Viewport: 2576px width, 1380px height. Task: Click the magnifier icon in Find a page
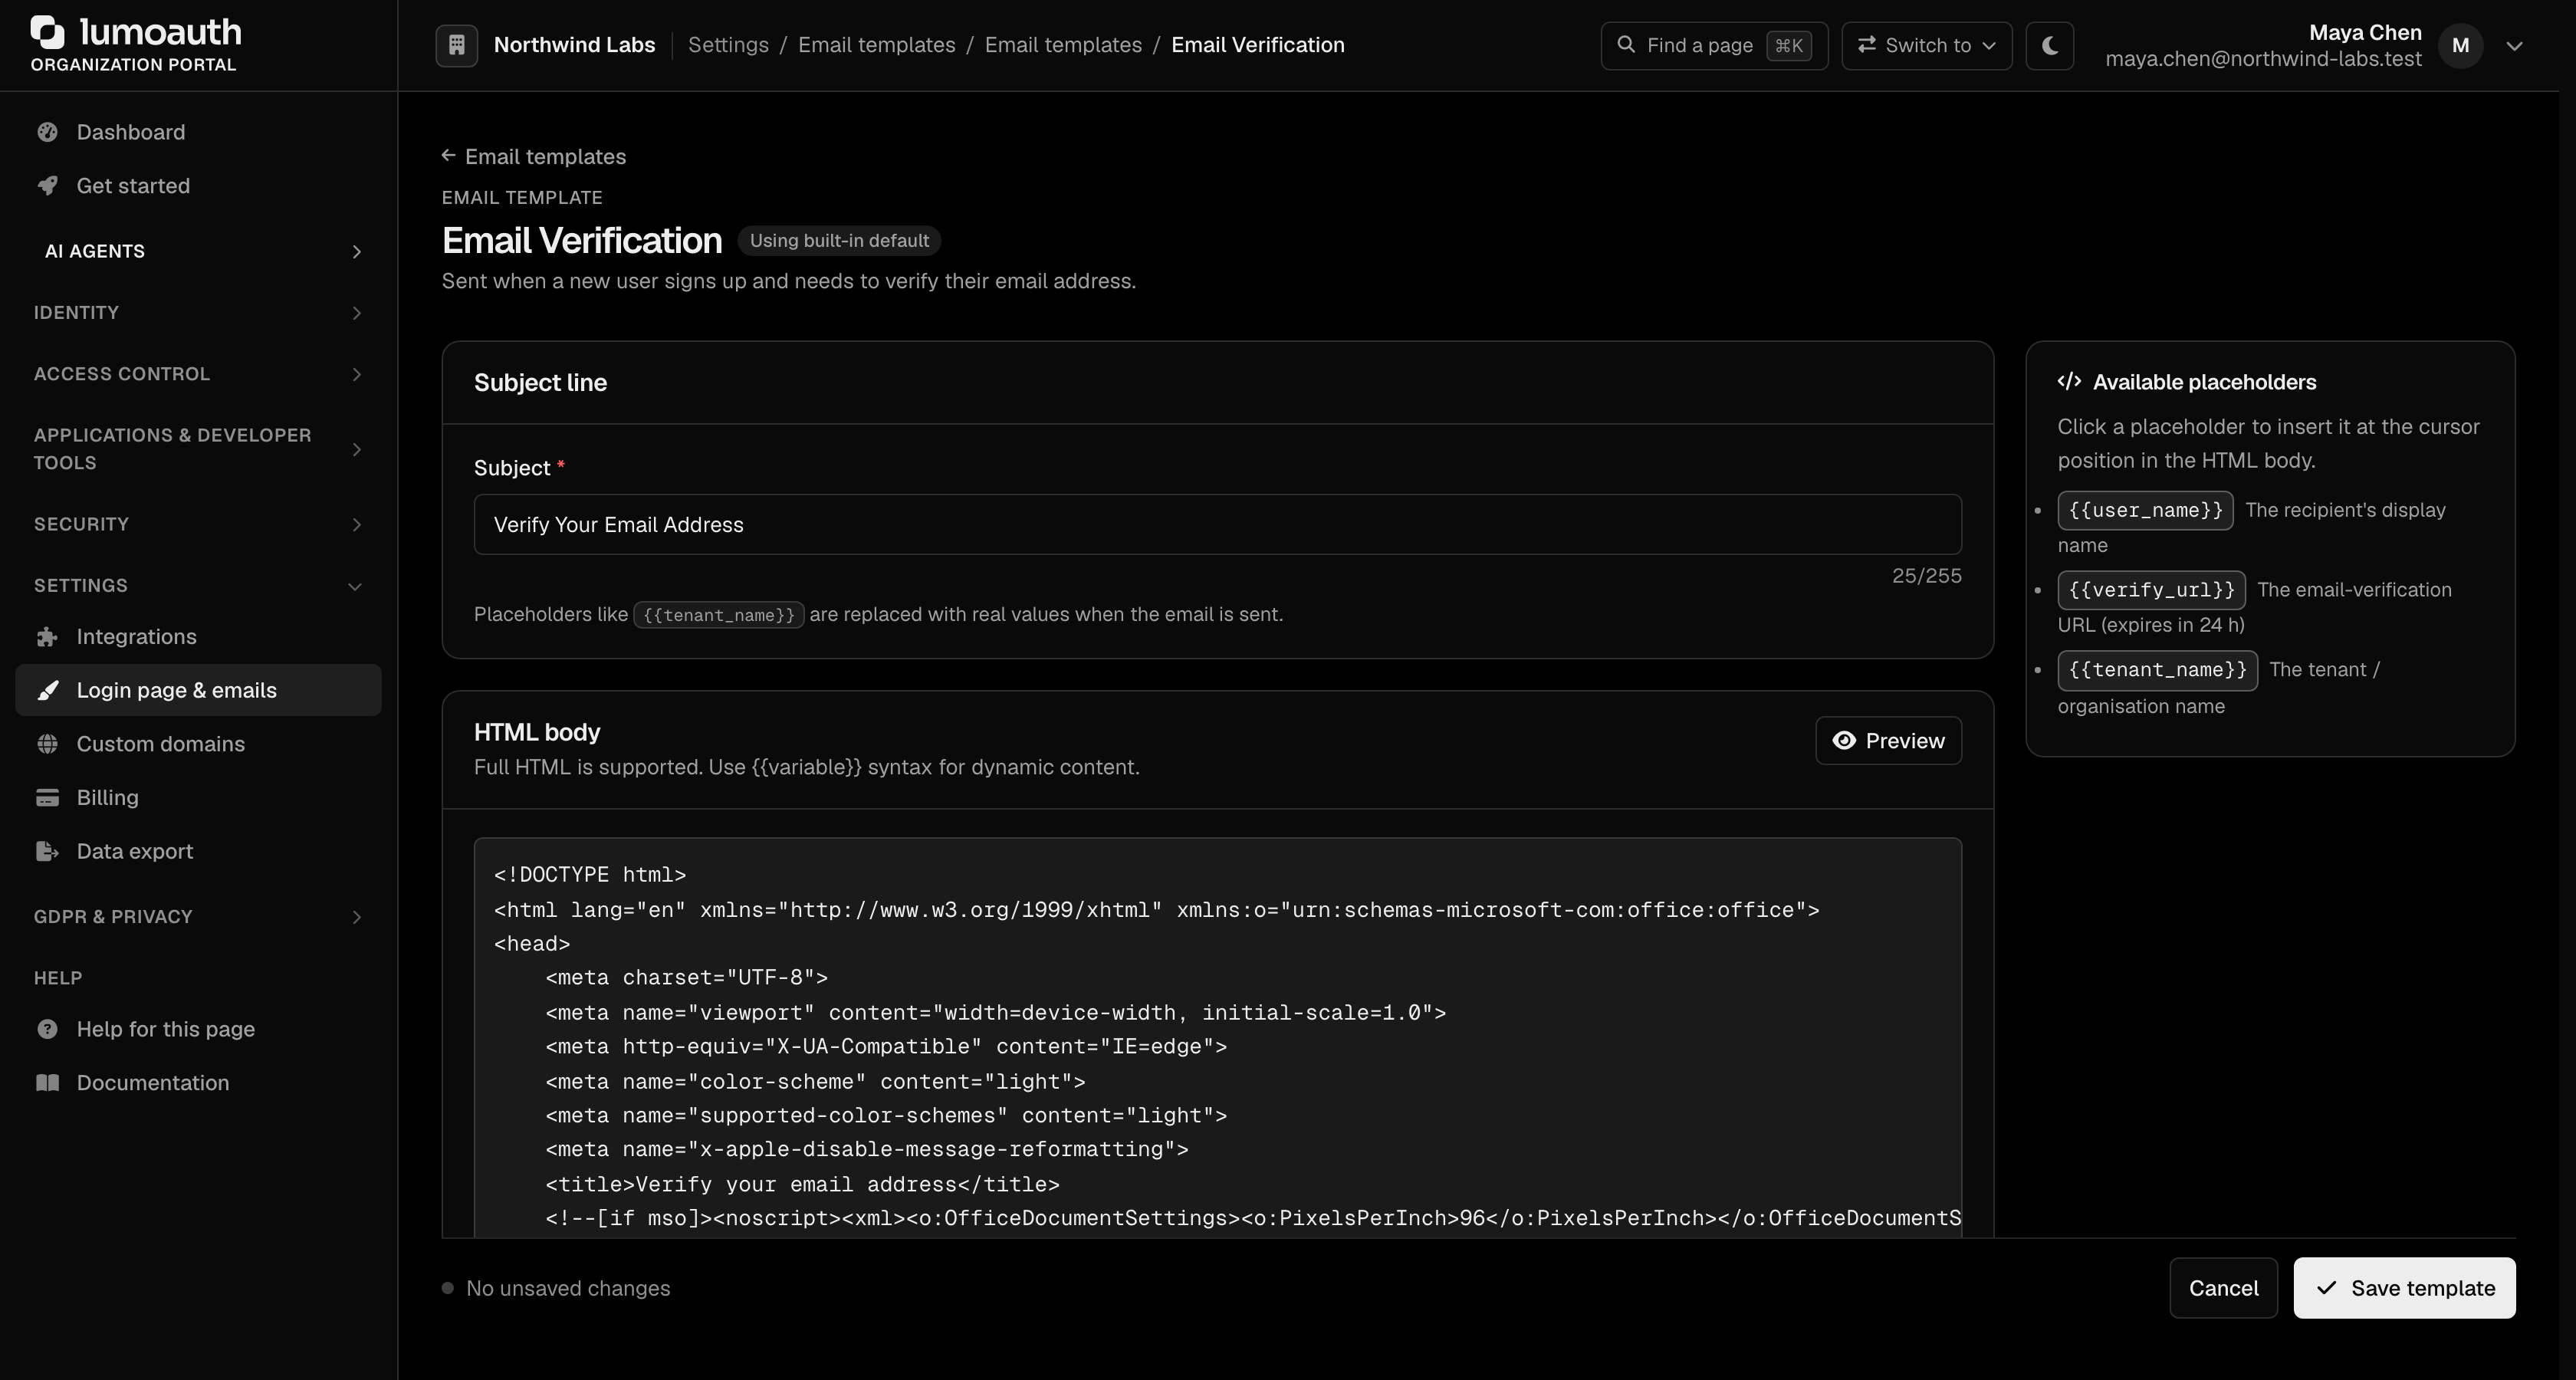tap(1626, 45)
